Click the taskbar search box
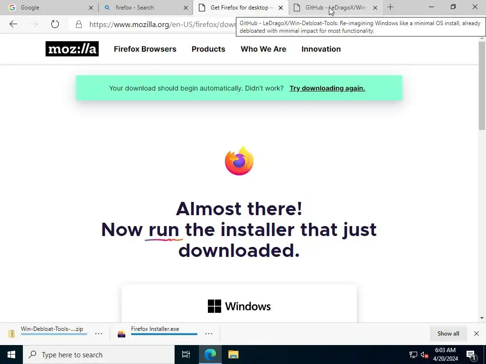This screenshot has width=486, height=364. (x=99, y=355)
